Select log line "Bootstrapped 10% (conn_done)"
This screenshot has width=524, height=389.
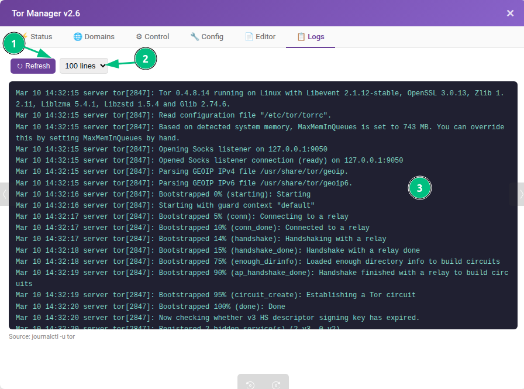(x=192, y=228)
